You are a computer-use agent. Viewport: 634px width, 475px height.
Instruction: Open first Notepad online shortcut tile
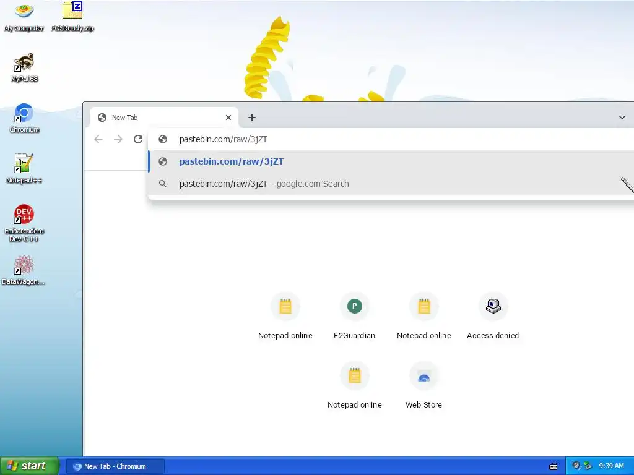click(x=285, y=316)
